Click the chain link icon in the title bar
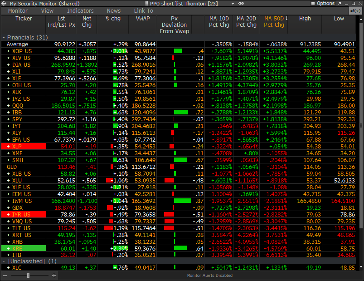 241,4
